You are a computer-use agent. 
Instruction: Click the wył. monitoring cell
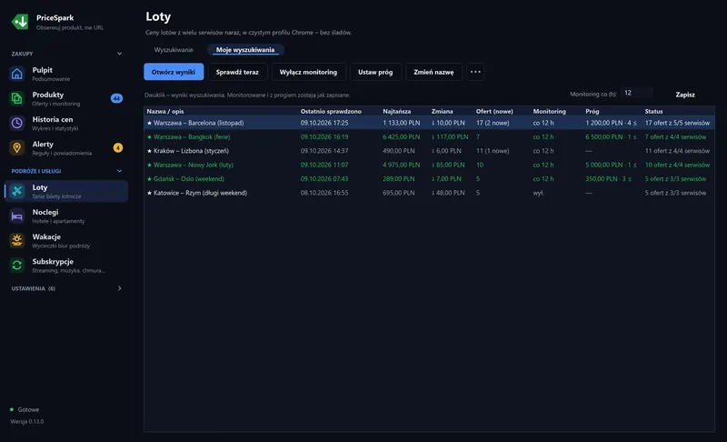538,193
